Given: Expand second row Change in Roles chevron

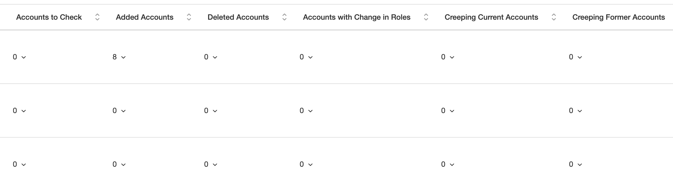Looking at the screenshot, I should point(310,111).
